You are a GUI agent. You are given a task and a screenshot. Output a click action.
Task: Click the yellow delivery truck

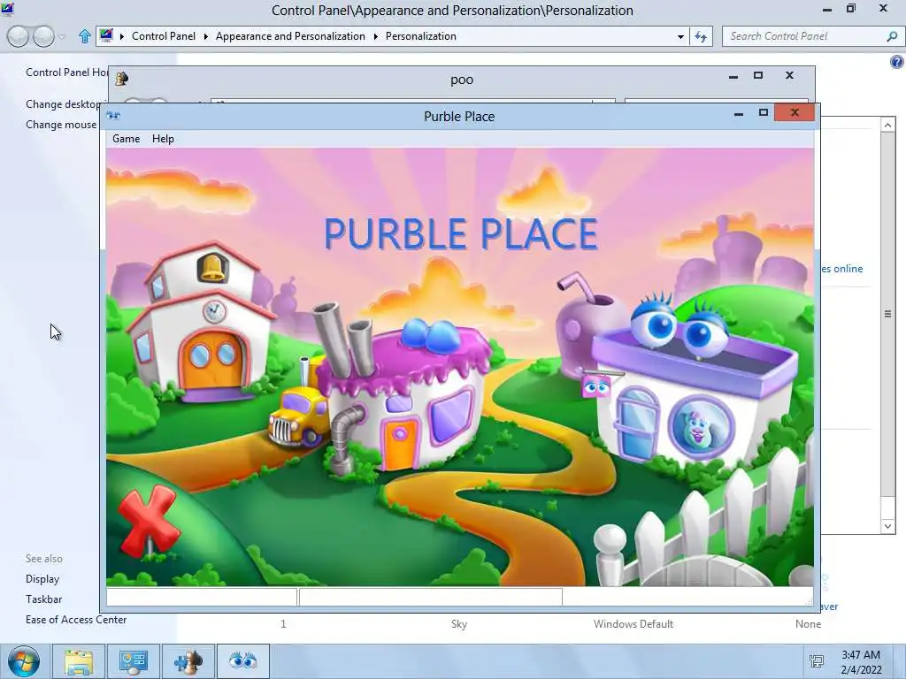297,416
